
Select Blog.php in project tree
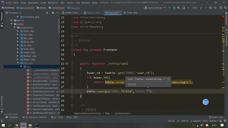tap(28, 42)
